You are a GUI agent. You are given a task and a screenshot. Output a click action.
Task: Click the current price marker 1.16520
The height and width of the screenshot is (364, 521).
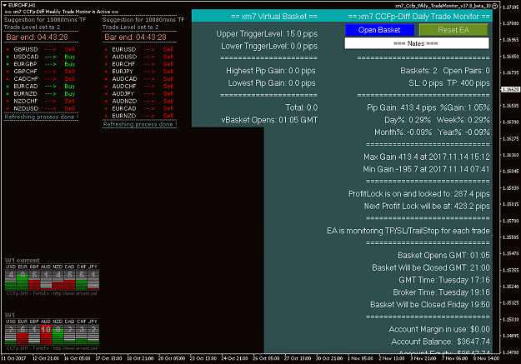(x=510, y=89)
